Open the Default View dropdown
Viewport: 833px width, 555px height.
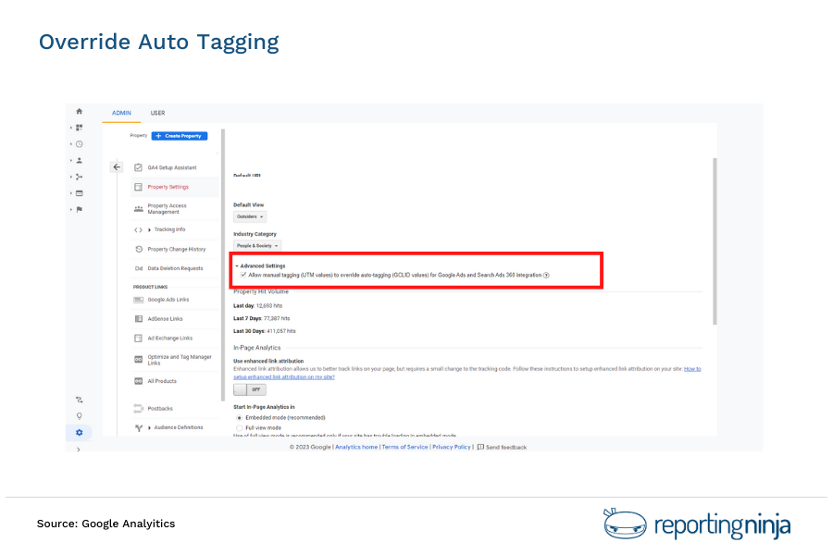(x=248, y=216)
